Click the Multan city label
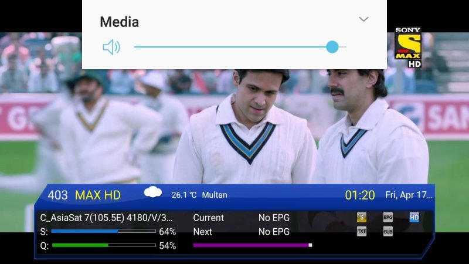 [215, 195]
